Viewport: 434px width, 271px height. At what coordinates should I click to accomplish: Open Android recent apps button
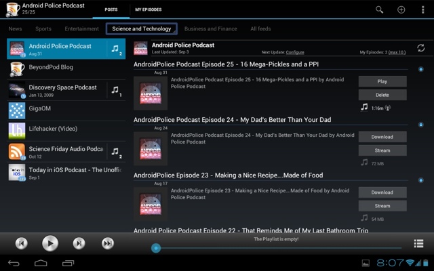tap(68, 263)
